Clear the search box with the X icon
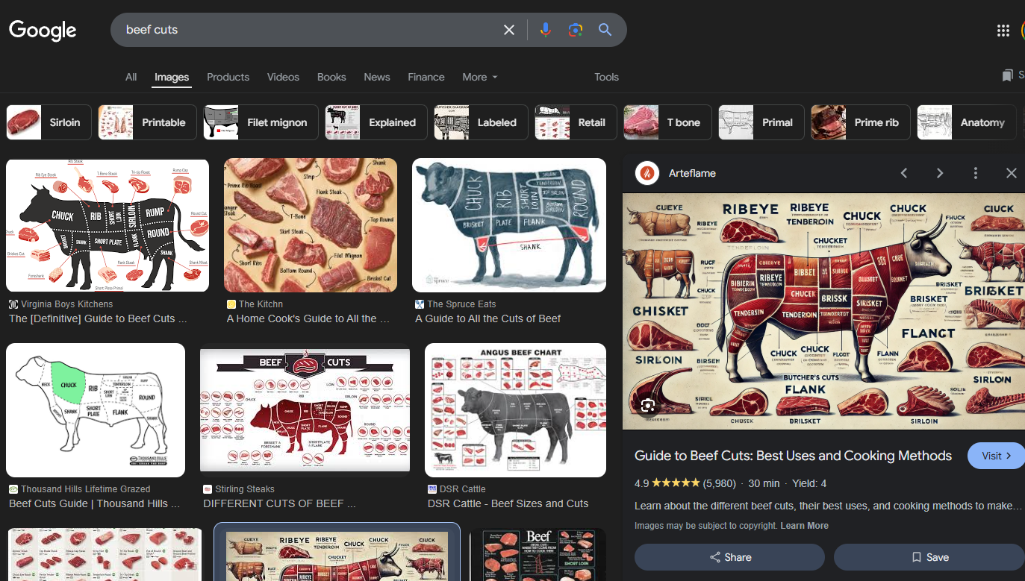 point(509,30)
